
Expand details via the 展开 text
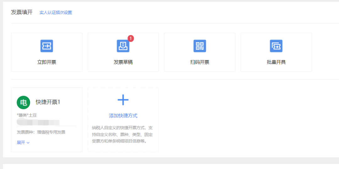coord(21,143)
